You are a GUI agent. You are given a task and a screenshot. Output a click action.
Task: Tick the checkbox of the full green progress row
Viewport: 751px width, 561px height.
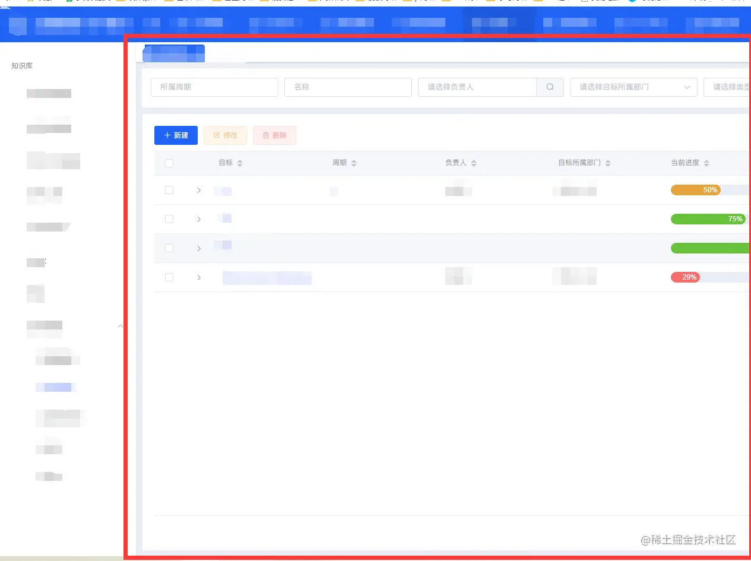click(169, 248)
